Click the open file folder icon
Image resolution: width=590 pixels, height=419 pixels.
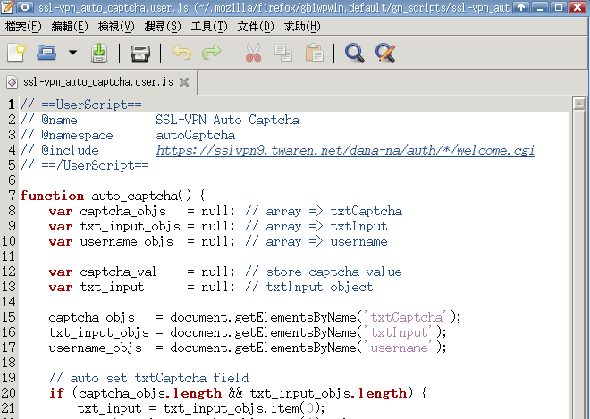pos(46,53)
